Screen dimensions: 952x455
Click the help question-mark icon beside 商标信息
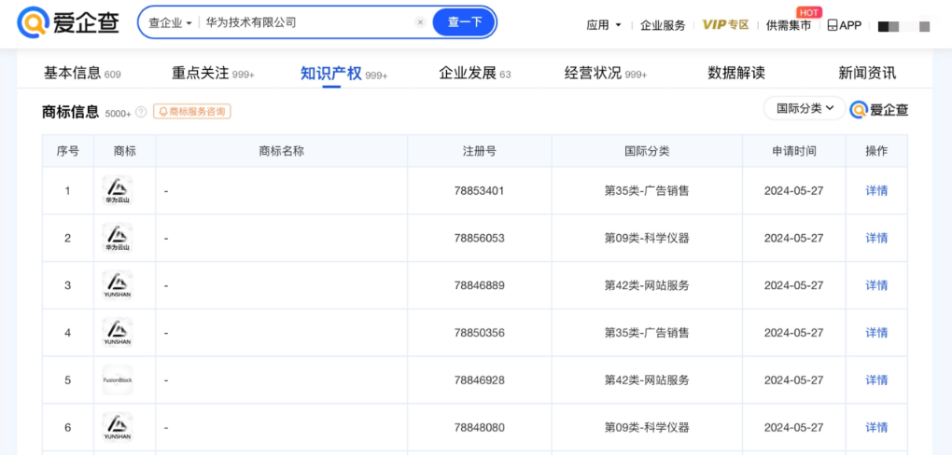click(x=141, y=112)
